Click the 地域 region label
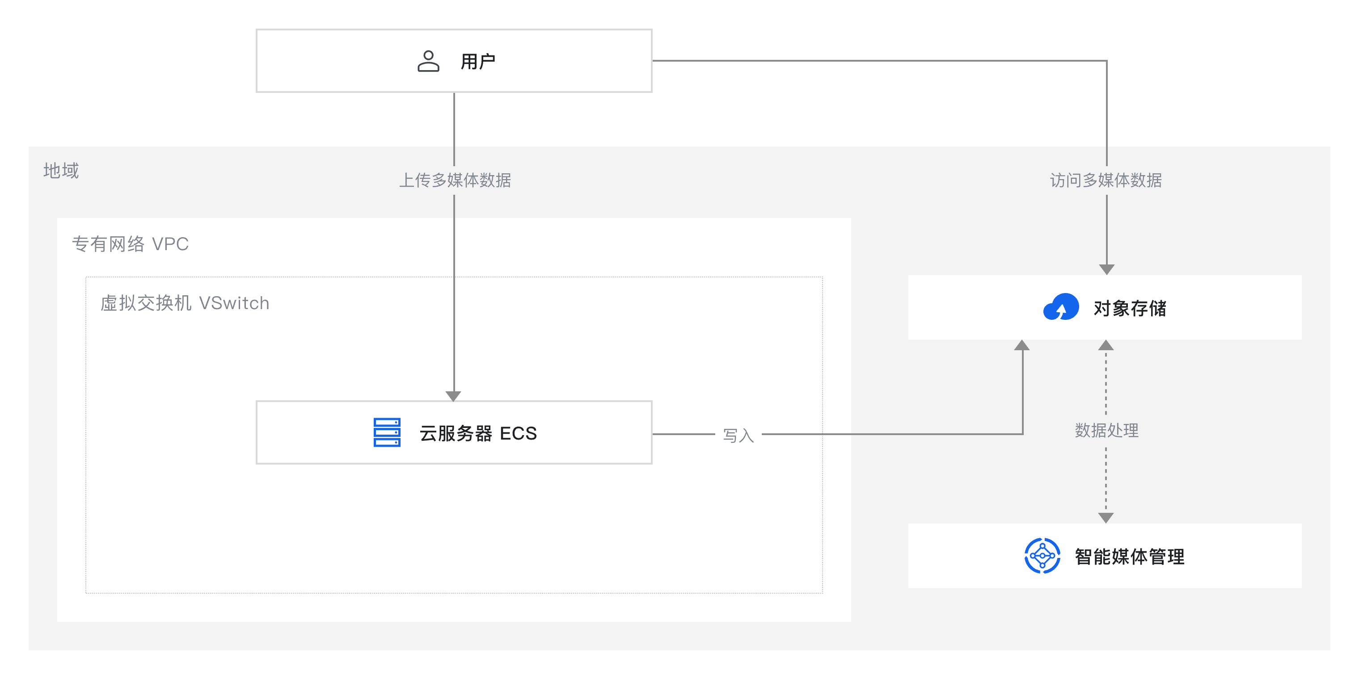1359x679 pixels. coord(61,170)
